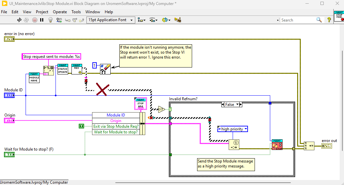The image size is (344, 185).
Task: Open the case selector False dropdown
Action: point(237,104)
